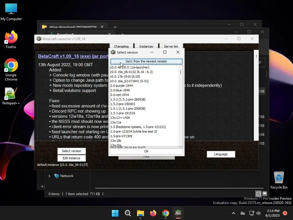Select version 1.5 (Redstone Update)
The image size is (293, 220).
pos(144,127)
